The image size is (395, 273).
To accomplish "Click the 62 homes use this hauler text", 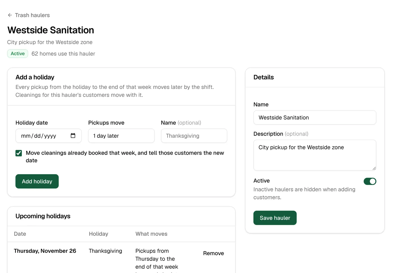I will click(x=63, y=54).
